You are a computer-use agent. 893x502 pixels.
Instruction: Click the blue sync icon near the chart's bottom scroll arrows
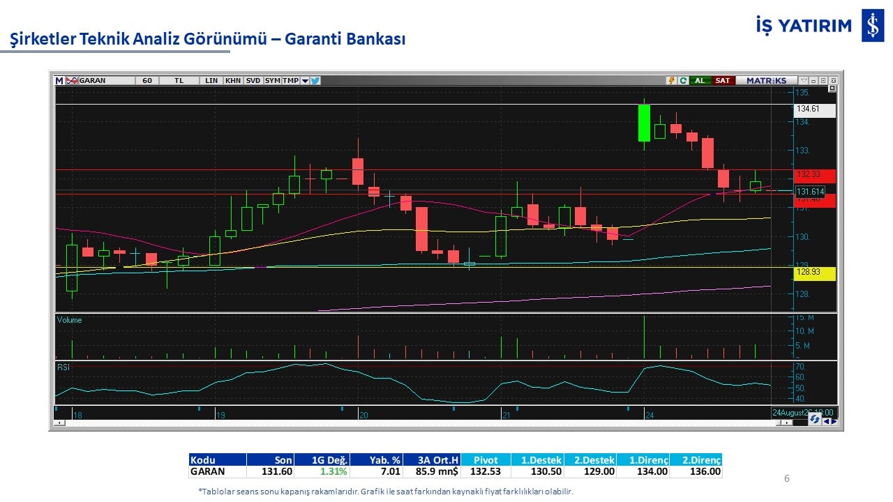[x=814, y=420]
